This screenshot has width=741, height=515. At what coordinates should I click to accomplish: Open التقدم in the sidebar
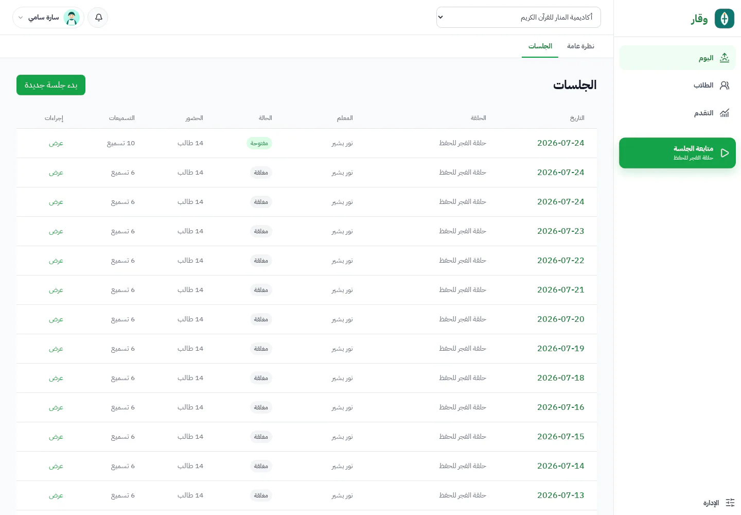677,113
